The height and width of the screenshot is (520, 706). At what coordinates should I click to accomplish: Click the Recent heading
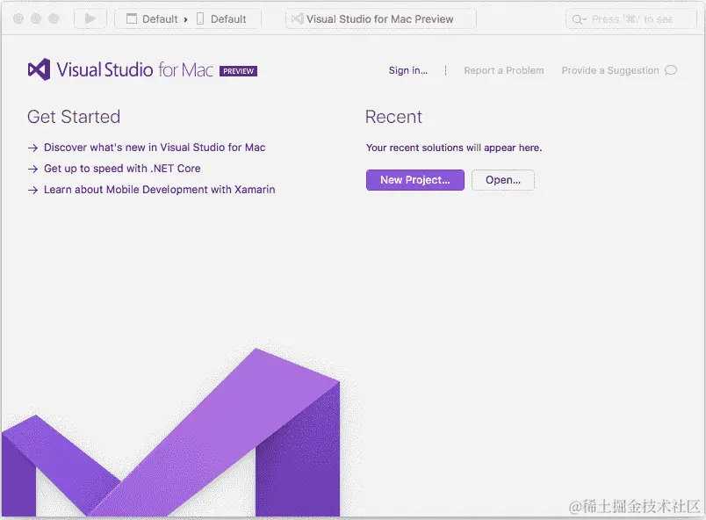393,117
